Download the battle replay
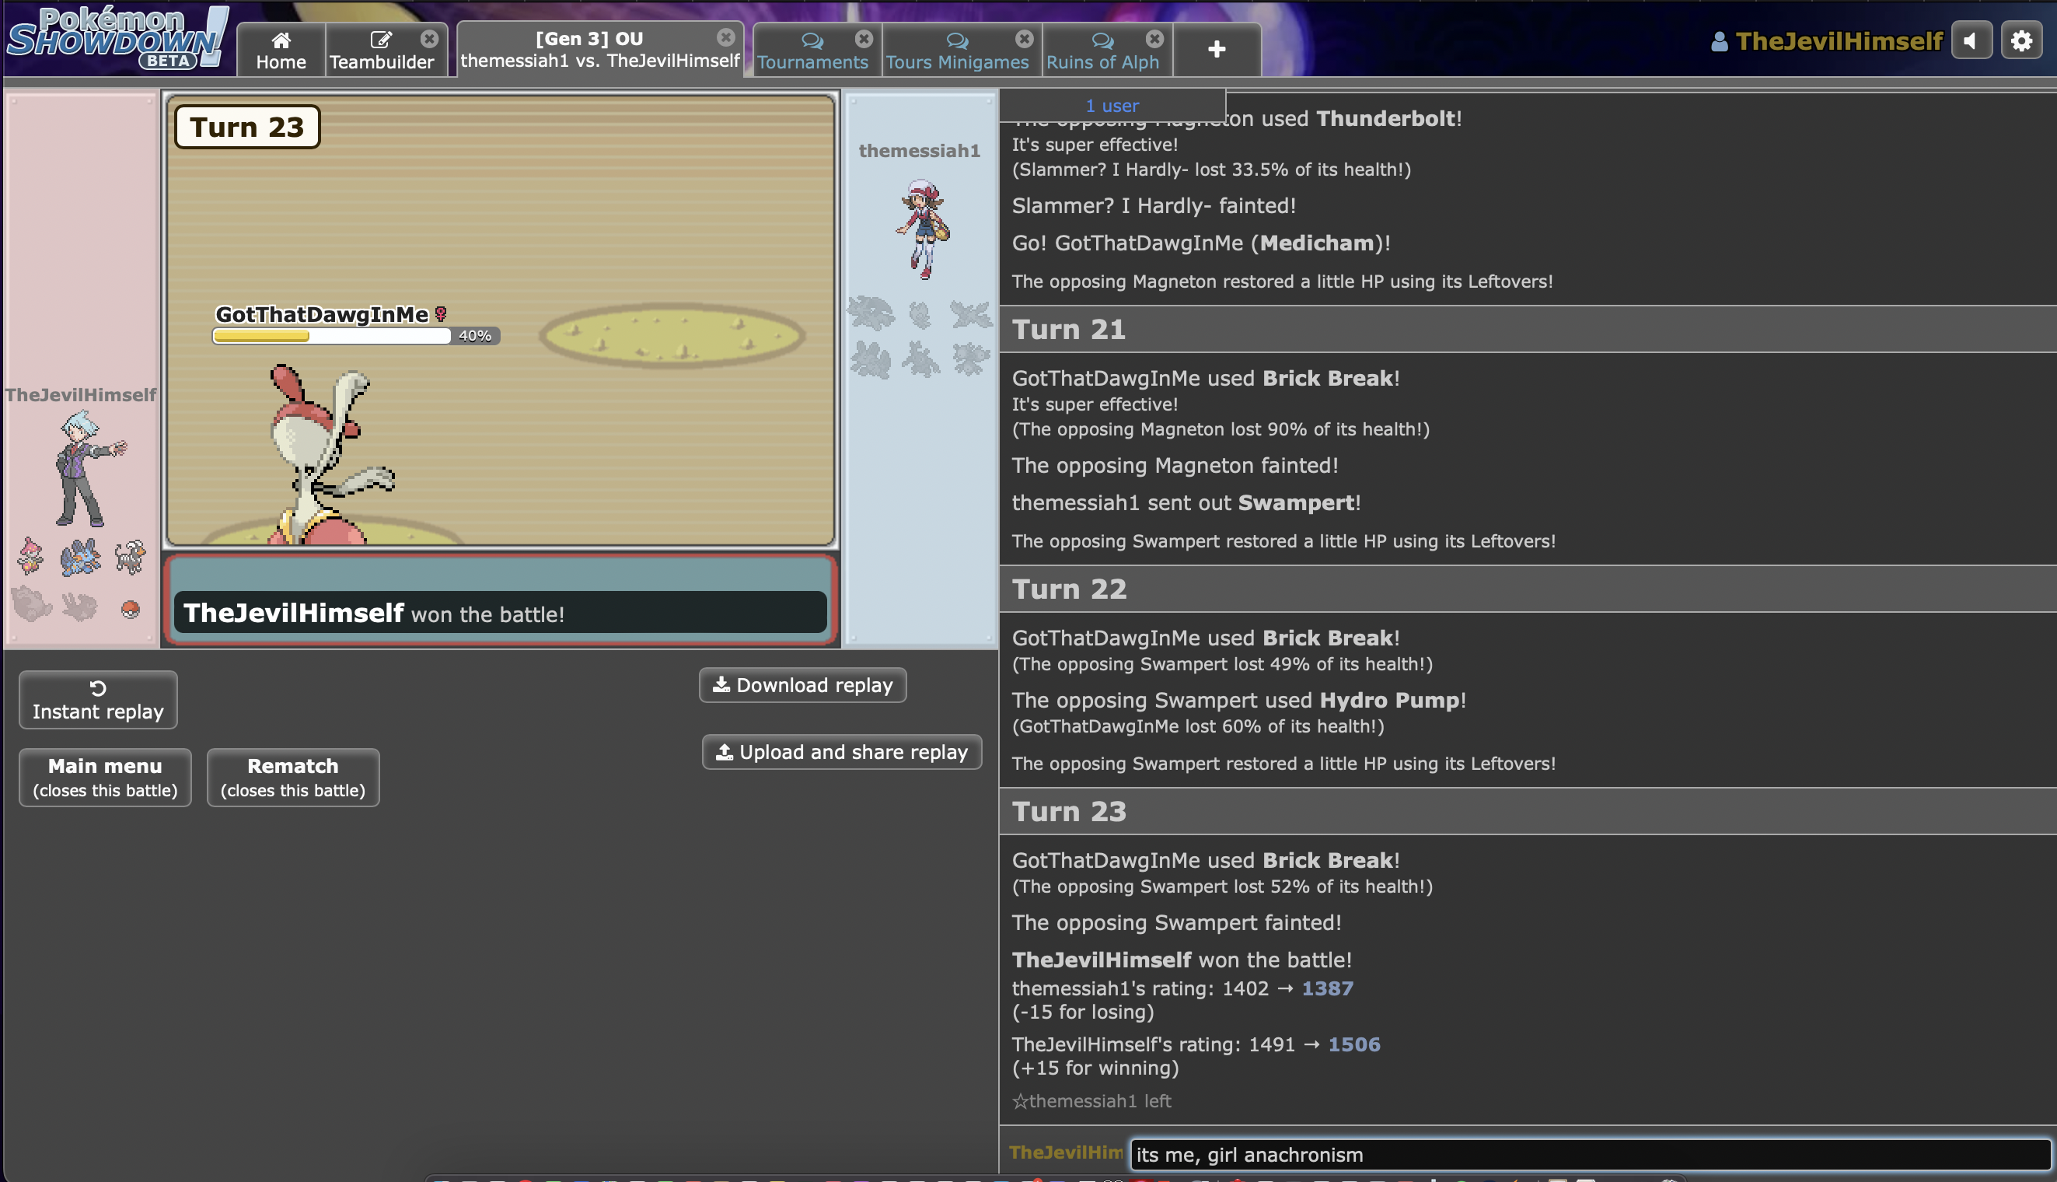Screen dimensions: 2057x1182 coord(801,685)
